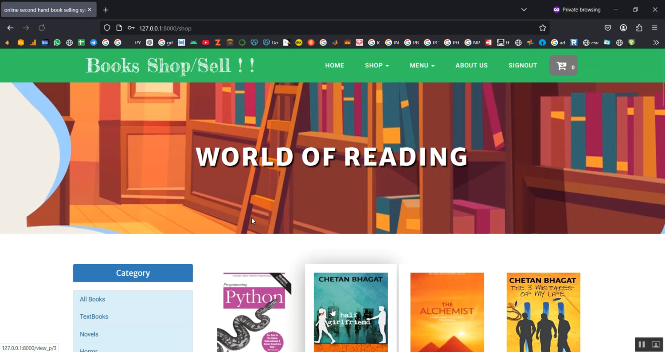Open the Android bookmark icon
Screen dimensions: 665x352
point(194,43)
